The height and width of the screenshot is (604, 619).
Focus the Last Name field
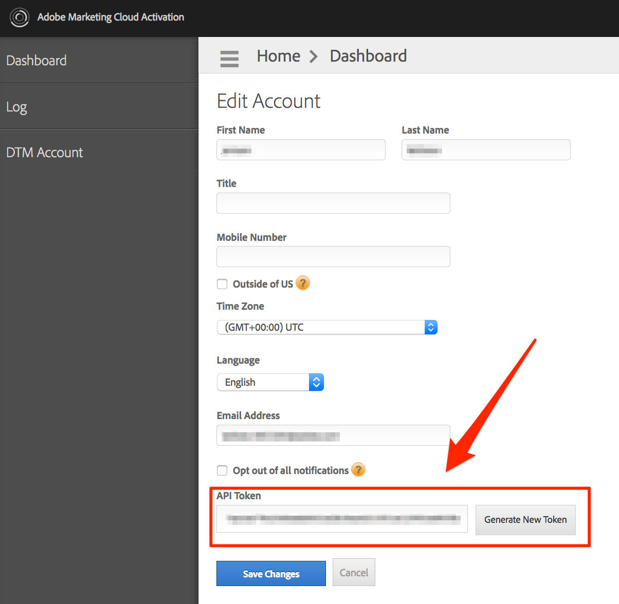(x=486, y=150)
